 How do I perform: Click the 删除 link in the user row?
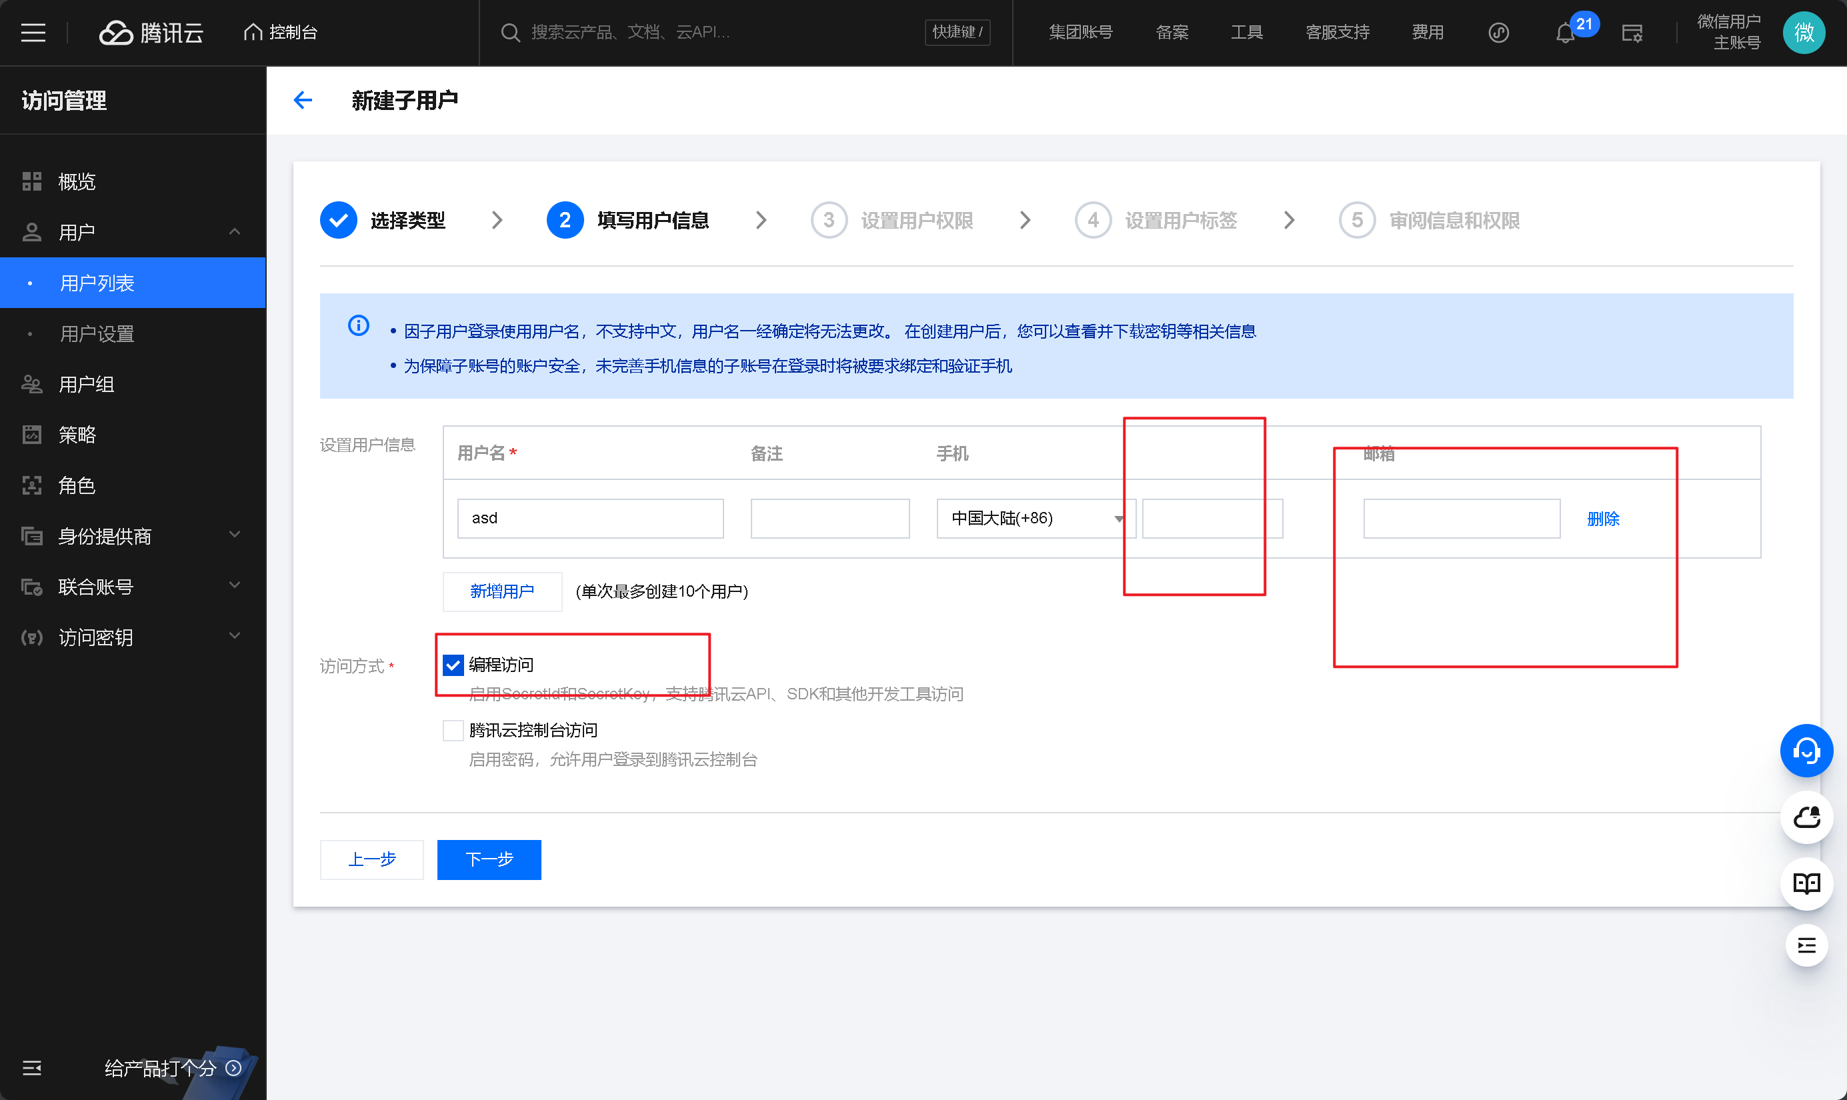coord(1602,519)
